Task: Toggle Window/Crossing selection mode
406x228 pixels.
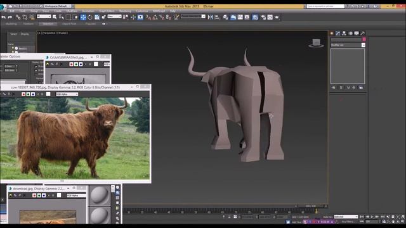Action: pos(75,17)
